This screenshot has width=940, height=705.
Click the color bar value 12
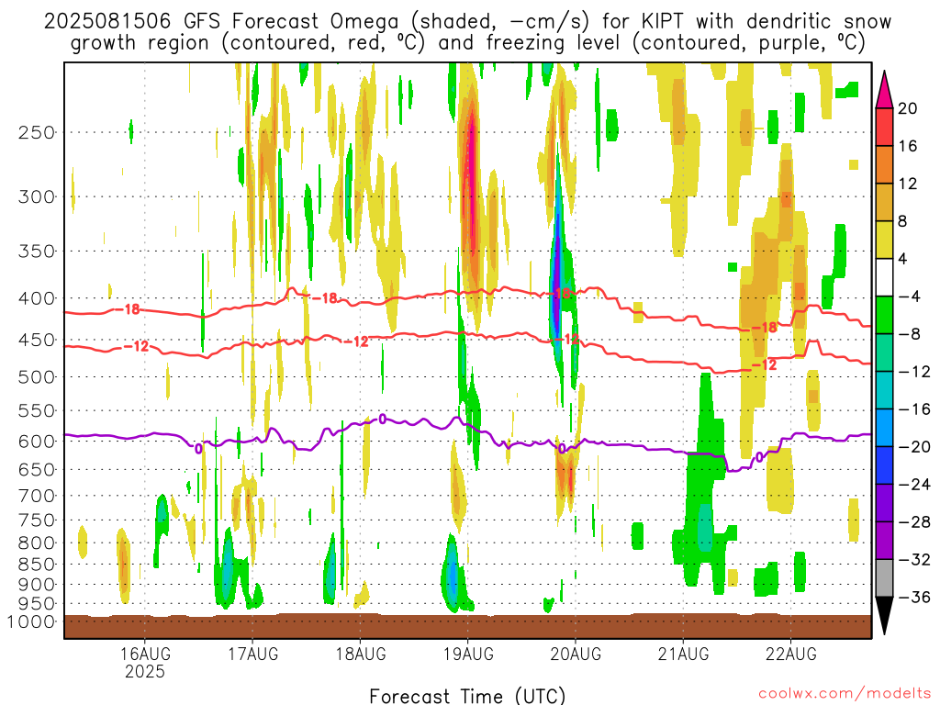908,184
